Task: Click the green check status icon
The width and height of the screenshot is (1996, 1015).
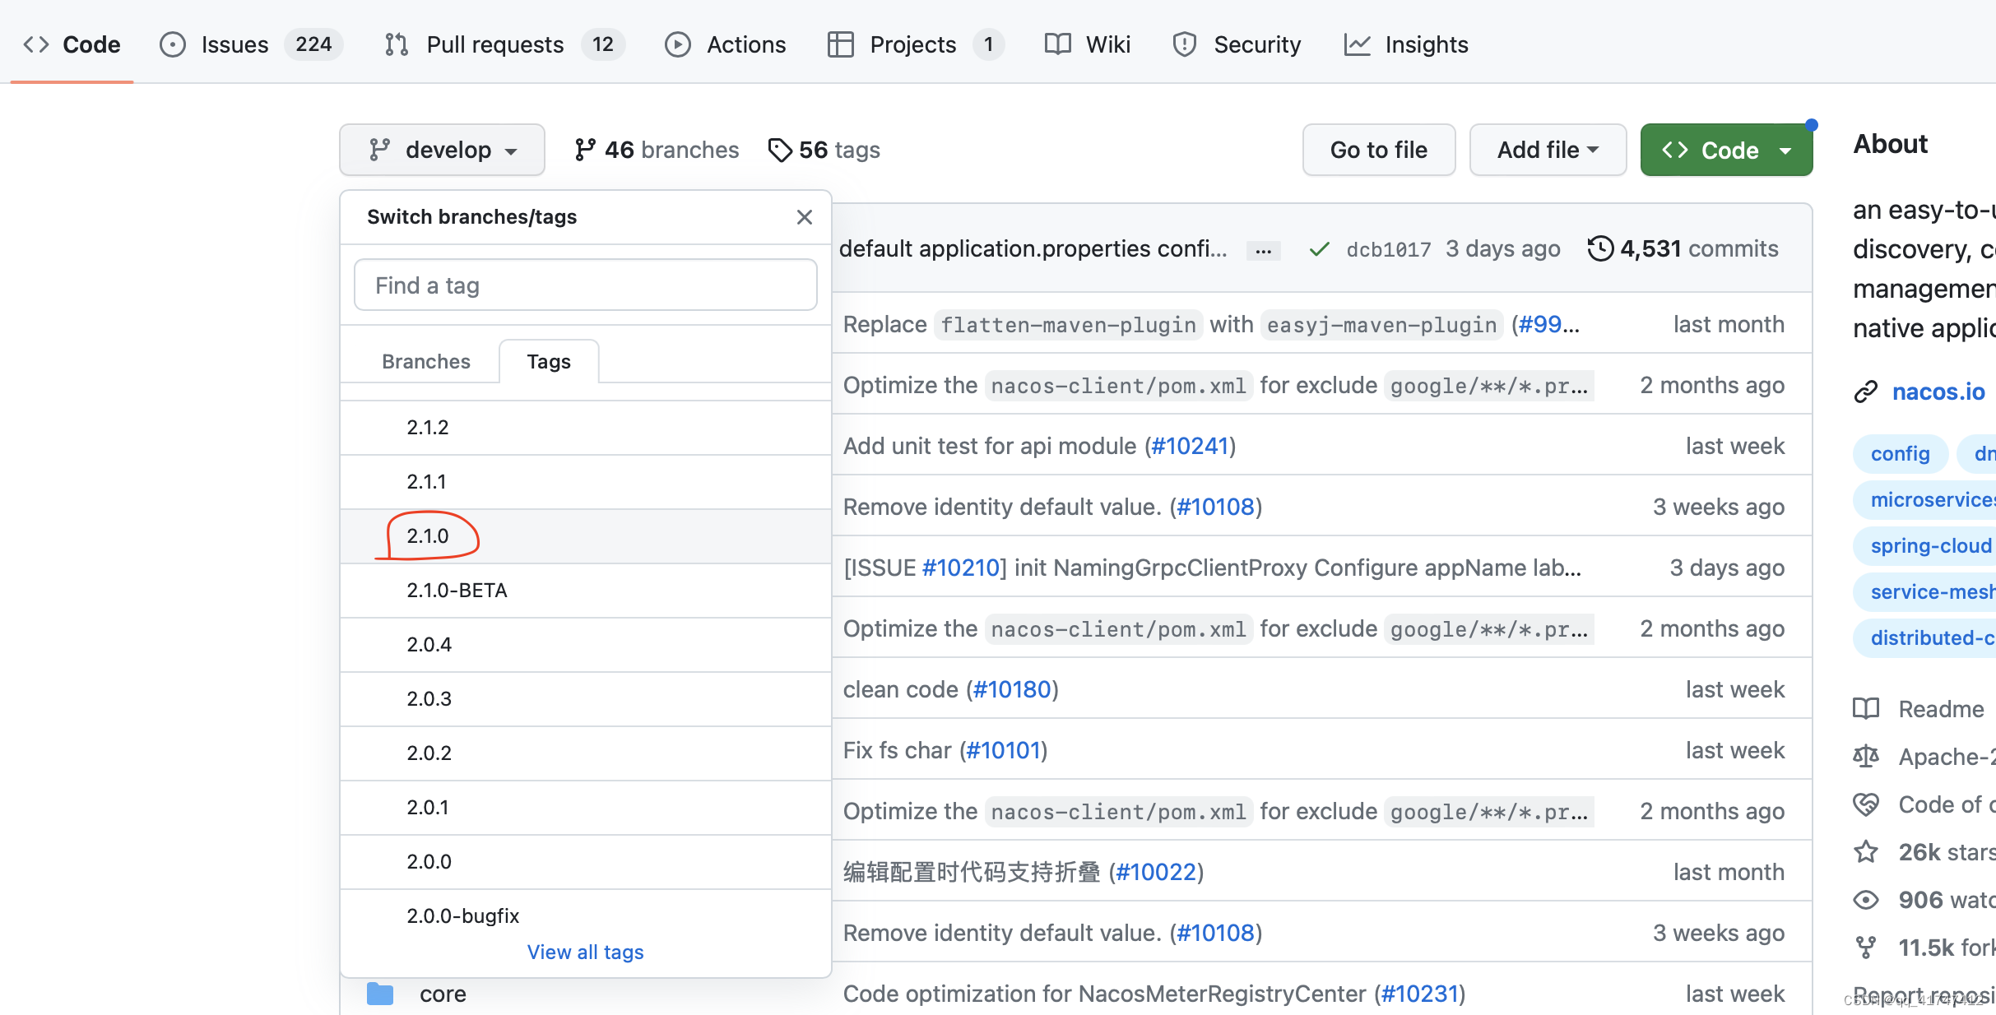Action: (1319, 249)
